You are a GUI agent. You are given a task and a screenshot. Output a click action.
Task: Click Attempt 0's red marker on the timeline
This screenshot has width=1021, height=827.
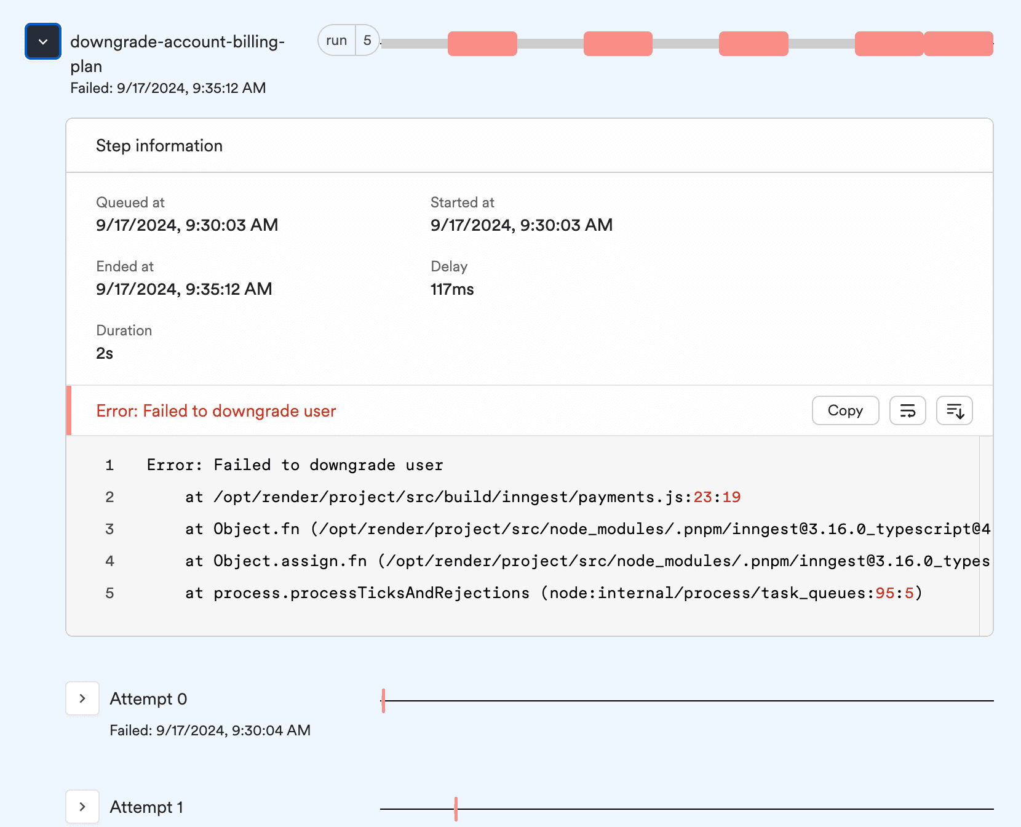pyautogui.click(x=384, y=699)
